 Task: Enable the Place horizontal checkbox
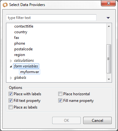(x=60, y=94)
